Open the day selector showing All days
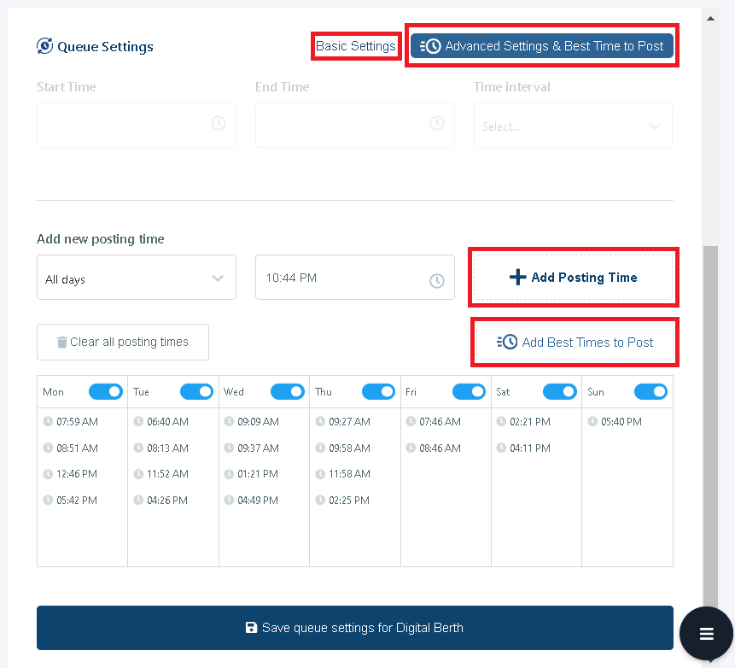735x668 pixels. [x=137, y=277]
